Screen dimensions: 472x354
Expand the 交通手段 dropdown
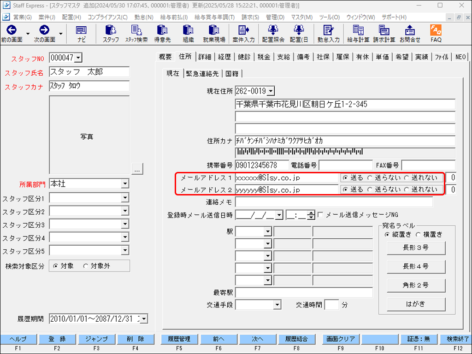[x=277, y=305]
